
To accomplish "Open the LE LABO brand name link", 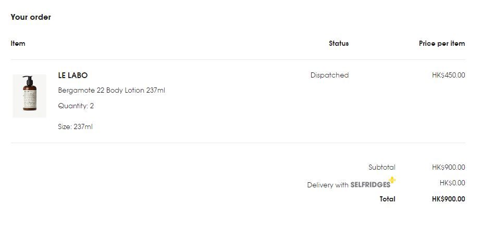I will pyautogui.click(x=73, y=75).
